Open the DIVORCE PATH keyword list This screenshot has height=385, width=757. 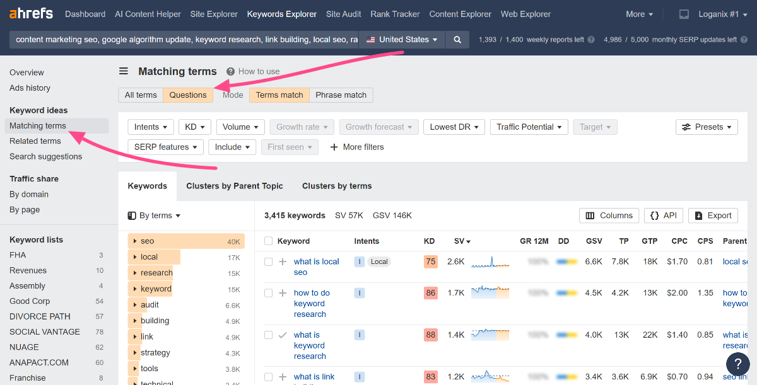40,316
